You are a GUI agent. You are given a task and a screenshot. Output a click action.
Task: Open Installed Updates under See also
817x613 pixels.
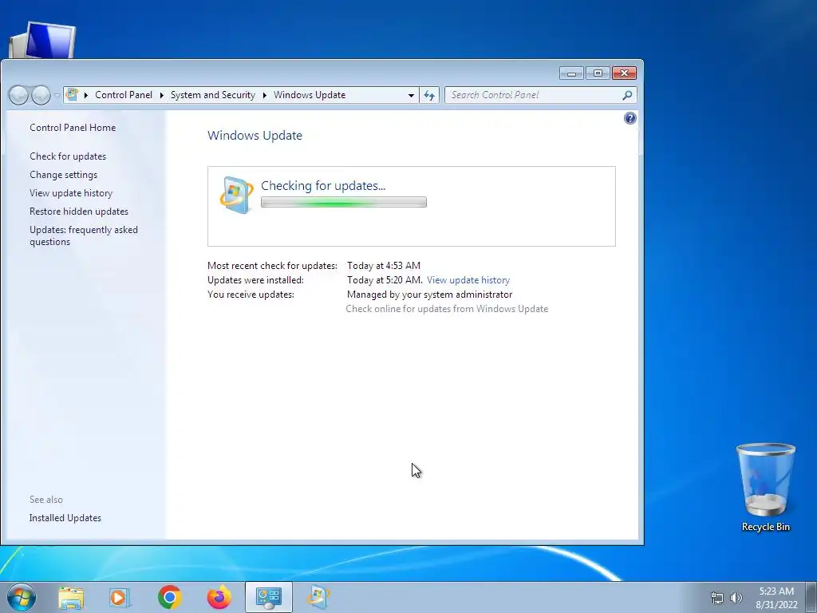65,517
